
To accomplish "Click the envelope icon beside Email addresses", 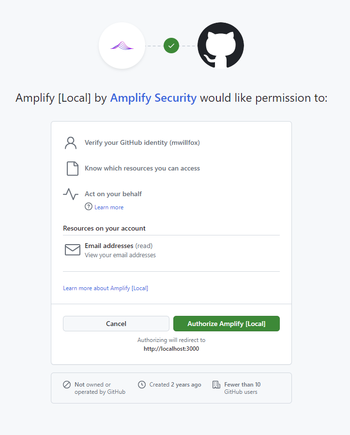I will pos(72,249).
